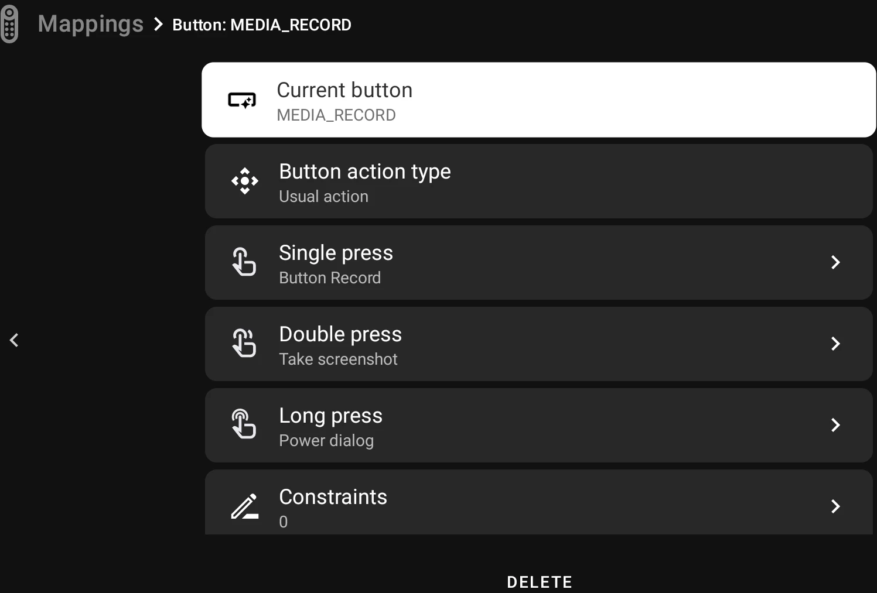Image resolution: width=877 pixels, height=593 pixels.
Task: Expand Single press chevron arrow
Action: [836, 262]
